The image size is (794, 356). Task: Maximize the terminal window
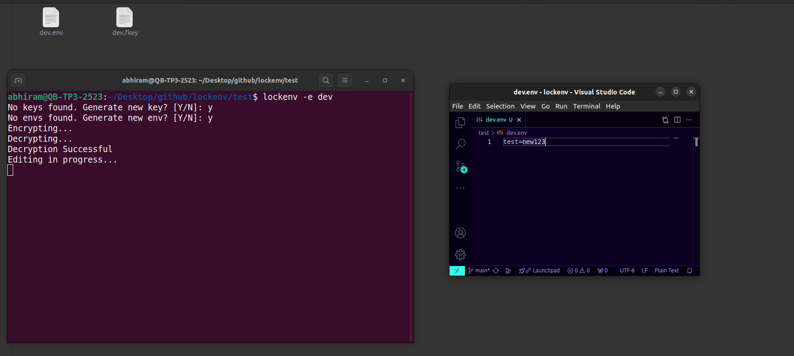385,80
